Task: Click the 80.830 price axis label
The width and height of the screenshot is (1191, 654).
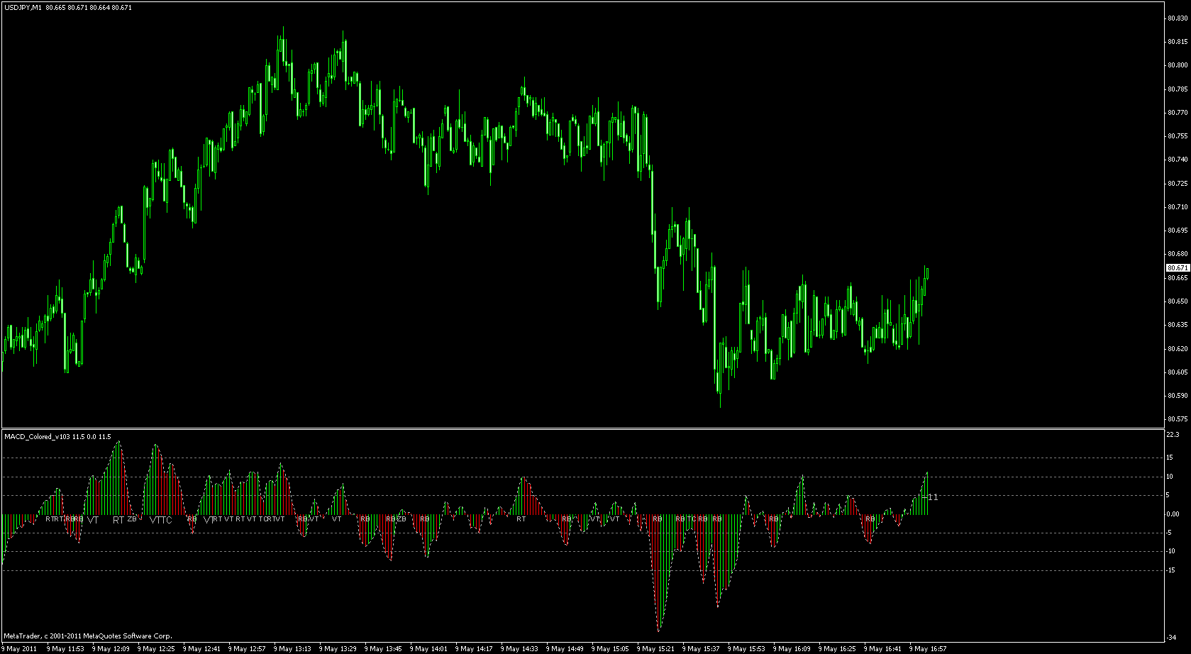Action: [1177, 18]
